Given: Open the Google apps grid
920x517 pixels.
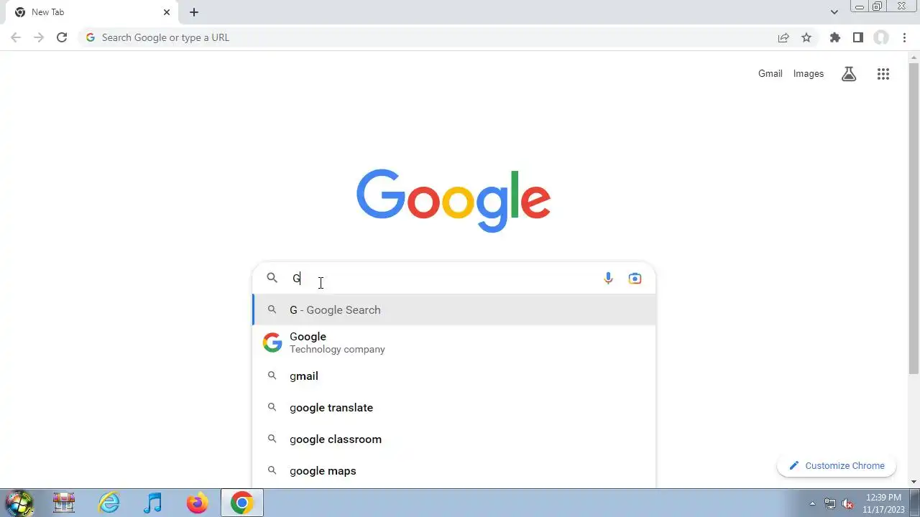Looking at the screenshot, I should point(883,74).
